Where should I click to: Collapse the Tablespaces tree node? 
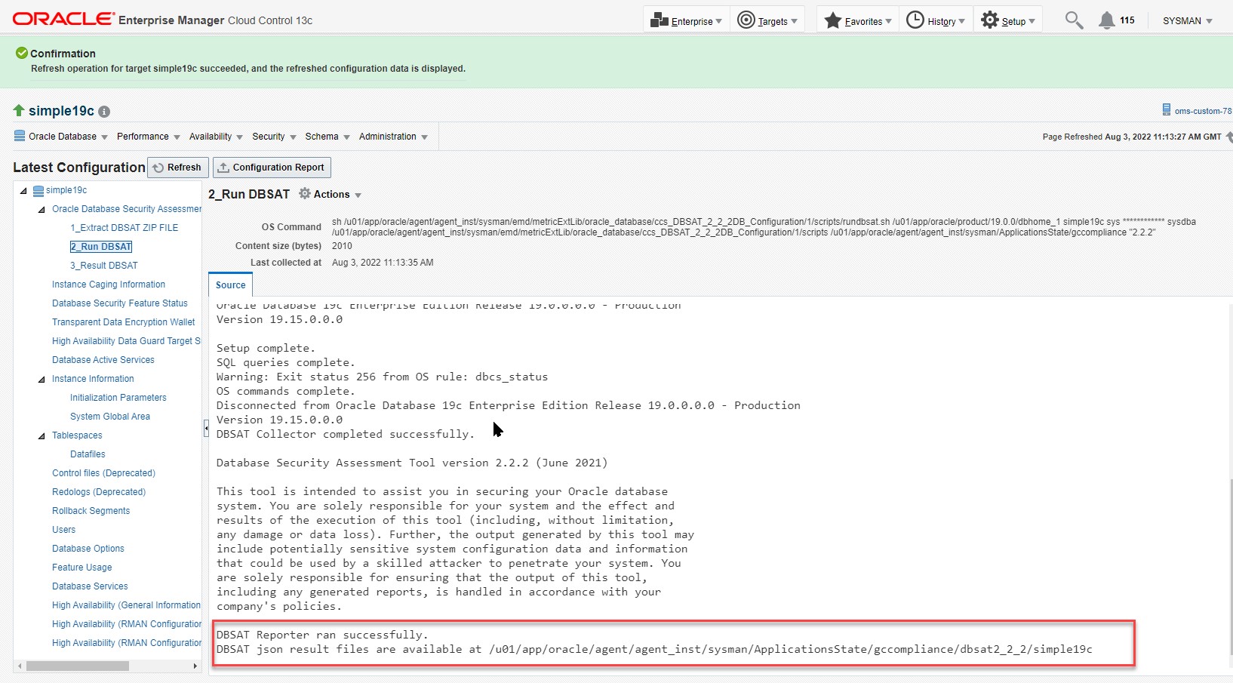(42, 436)
